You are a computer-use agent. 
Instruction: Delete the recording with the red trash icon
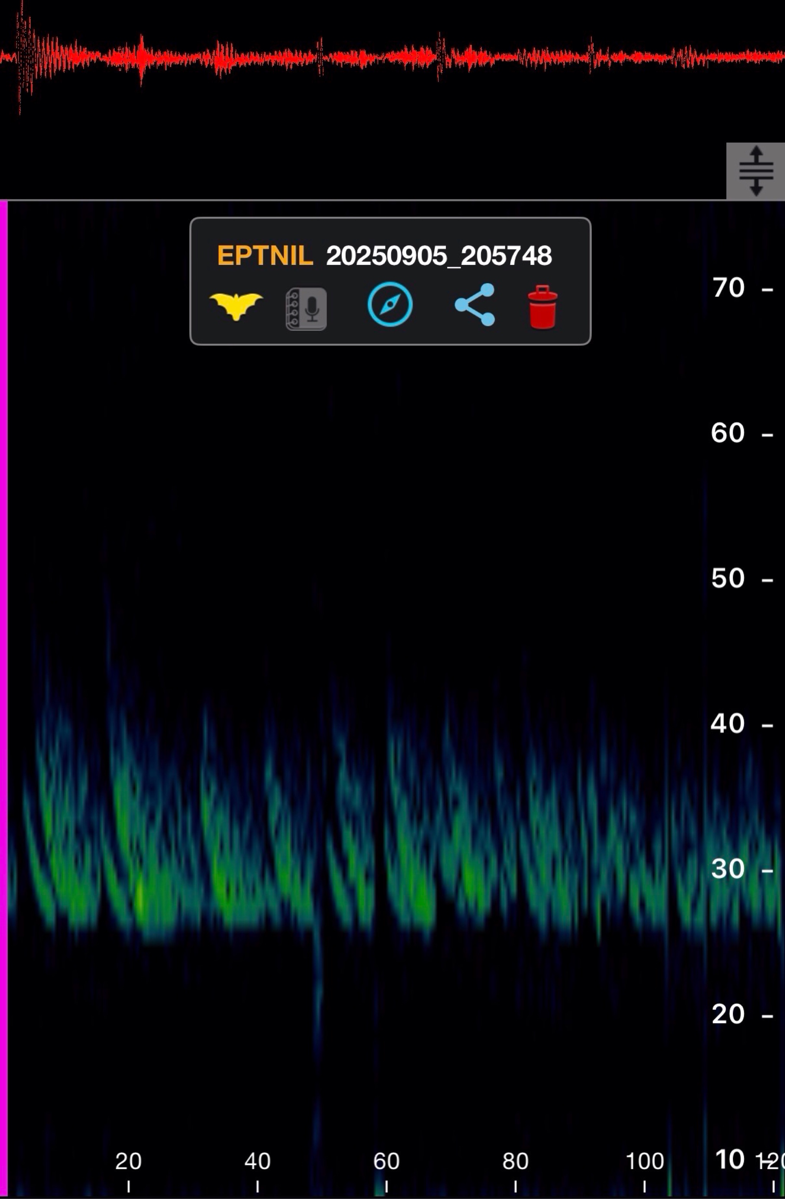tap(543, 307)
